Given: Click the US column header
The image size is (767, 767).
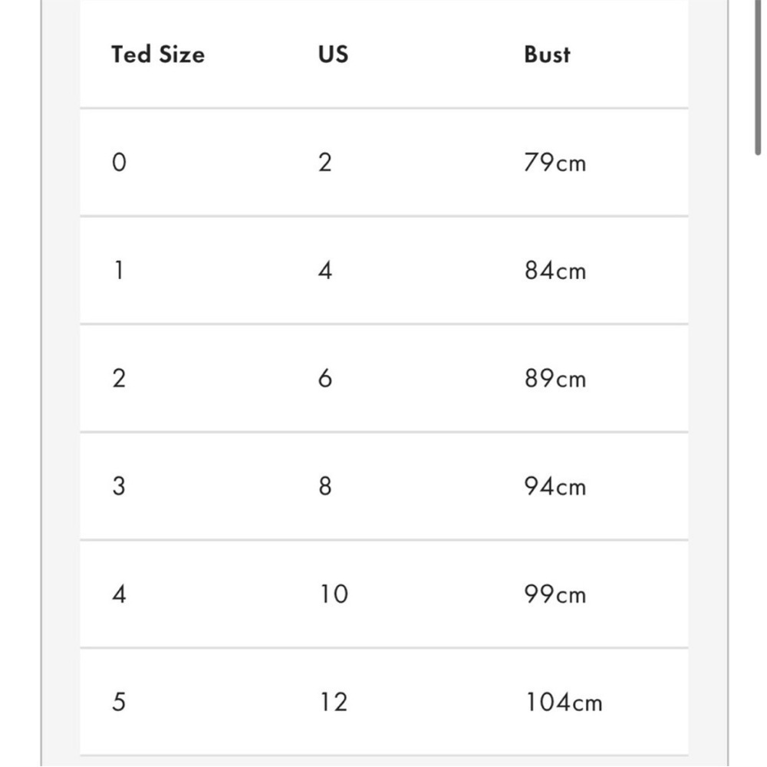Looking at the screenshot, I should click(x=333, y=54).
